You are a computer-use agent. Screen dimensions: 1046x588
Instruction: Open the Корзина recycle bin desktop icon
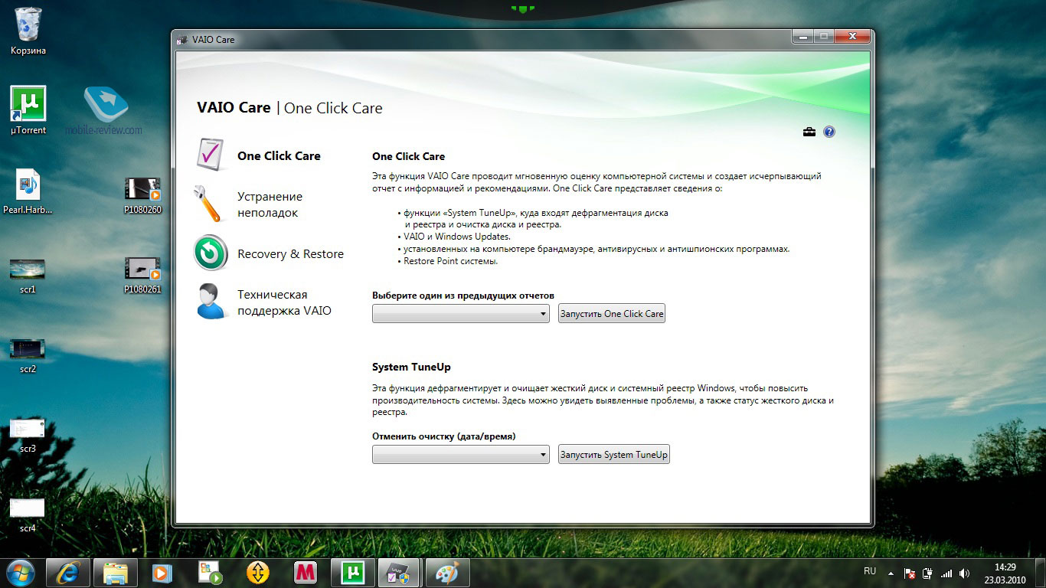click(x=28, y=31)
